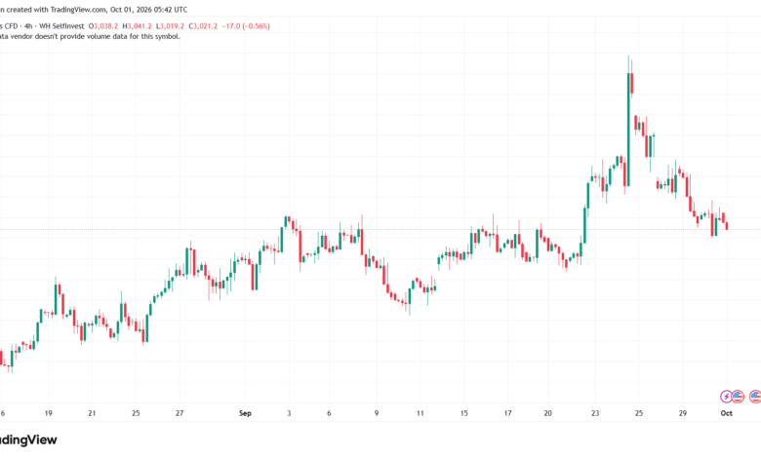Click the 15 date label on the time axis
Viewport: 761px width, 458px height.
click(x=464, y=413)
